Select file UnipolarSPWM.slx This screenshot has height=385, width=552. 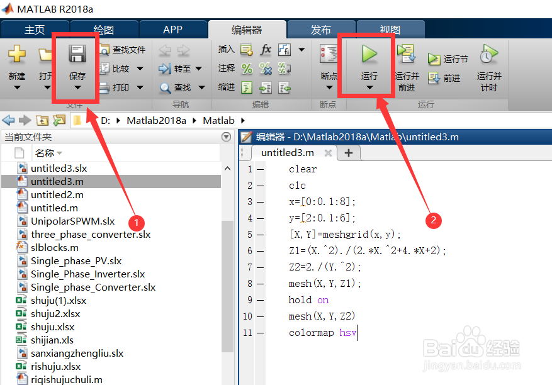[x=72, y=221]
